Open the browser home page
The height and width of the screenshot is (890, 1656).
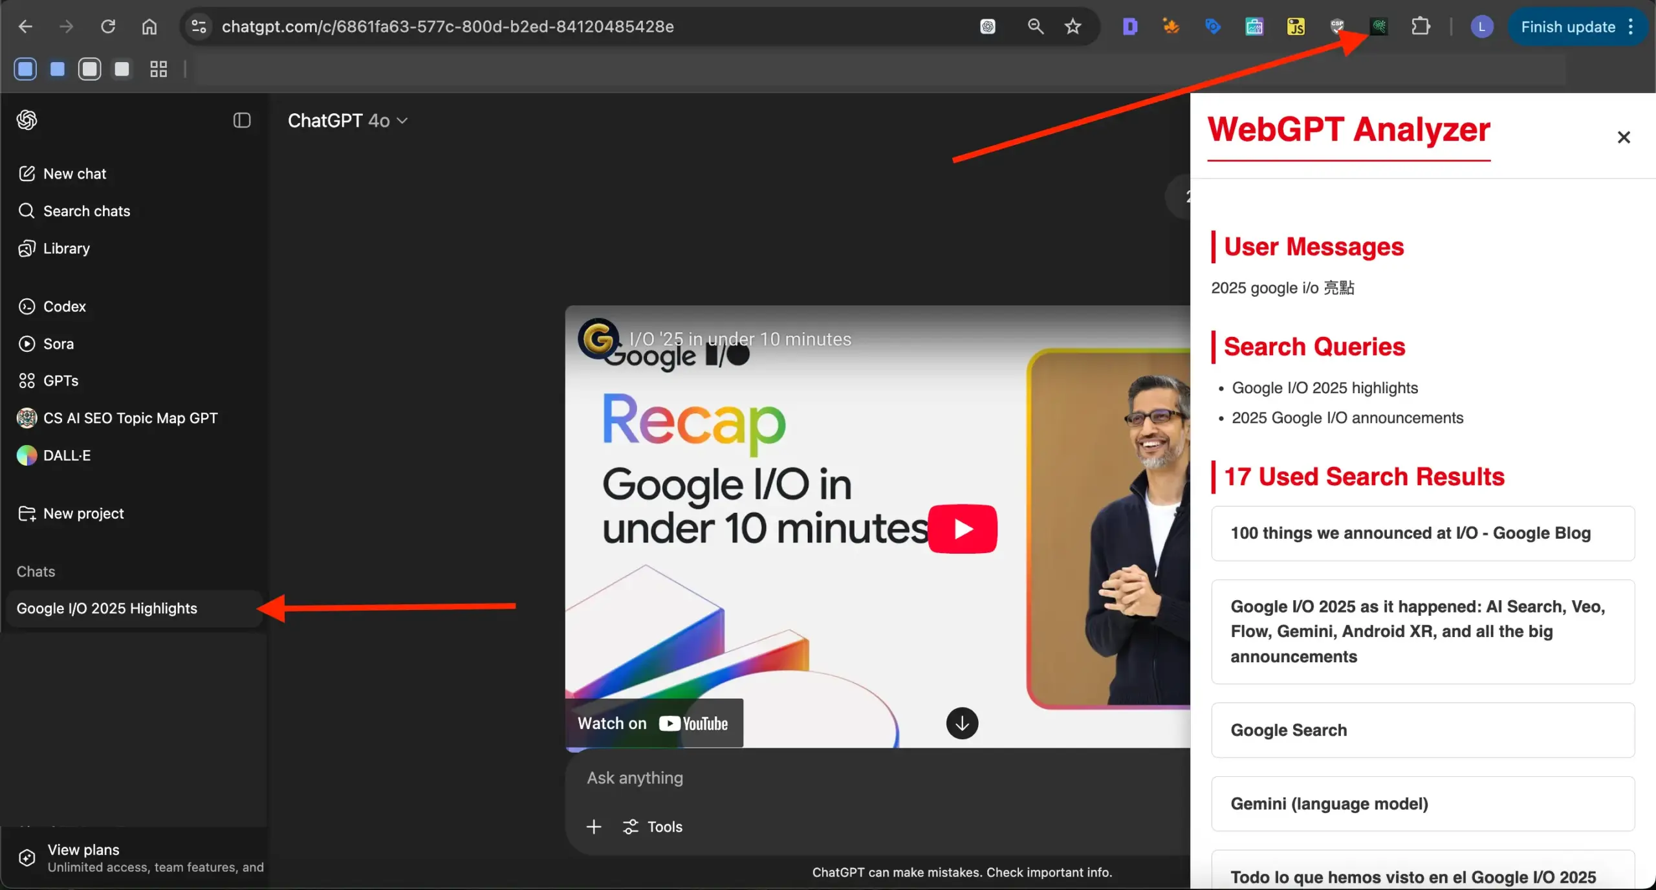[149, 27]
